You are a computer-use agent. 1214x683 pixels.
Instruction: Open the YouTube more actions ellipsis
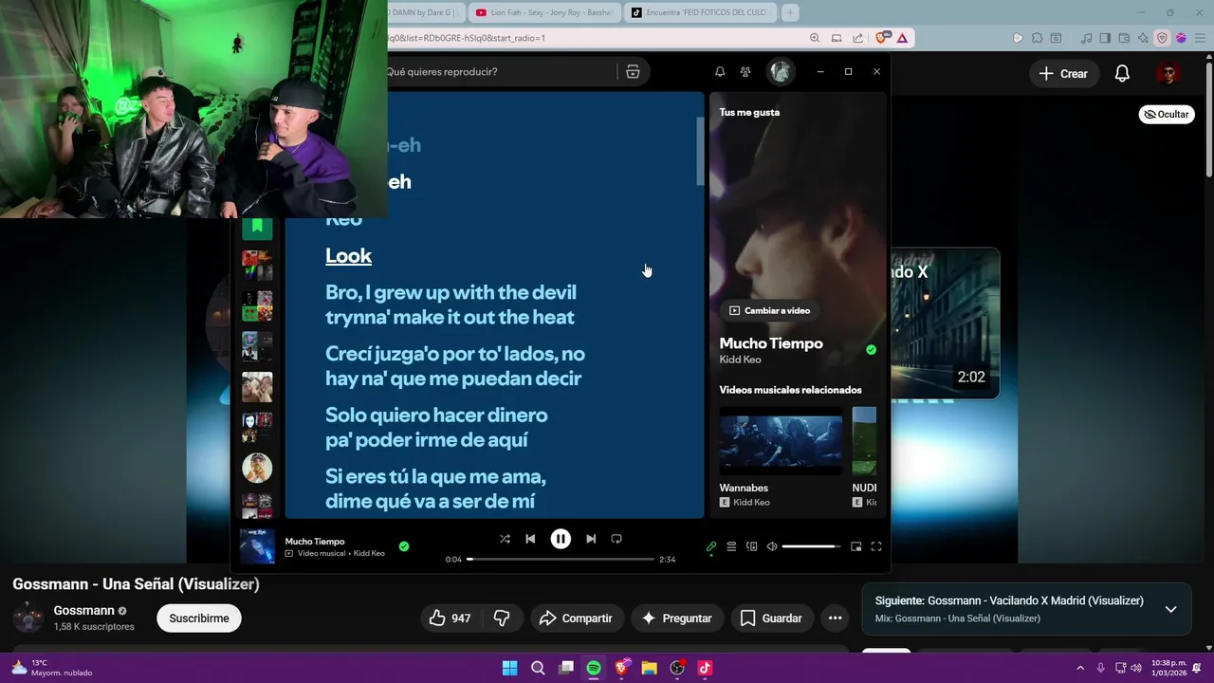(x=835, y=618)
